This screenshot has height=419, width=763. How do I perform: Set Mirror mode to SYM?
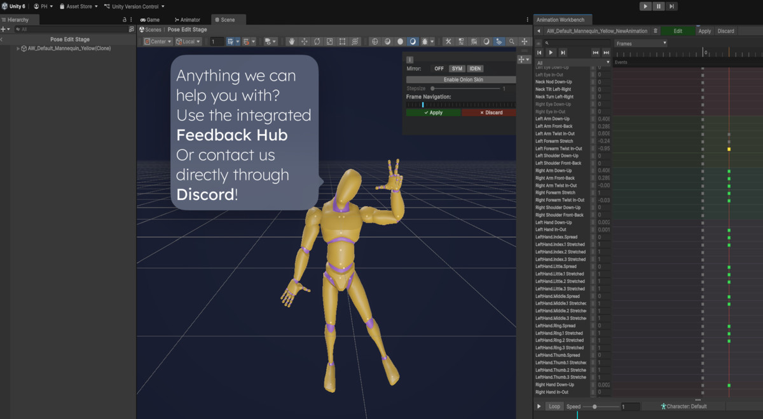[457, 69]
